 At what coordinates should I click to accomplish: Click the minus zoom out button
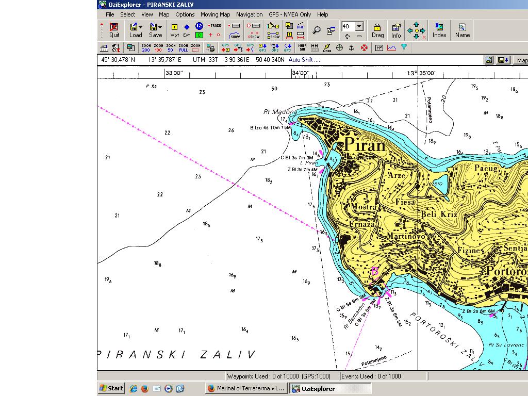(x=359, y=36)
